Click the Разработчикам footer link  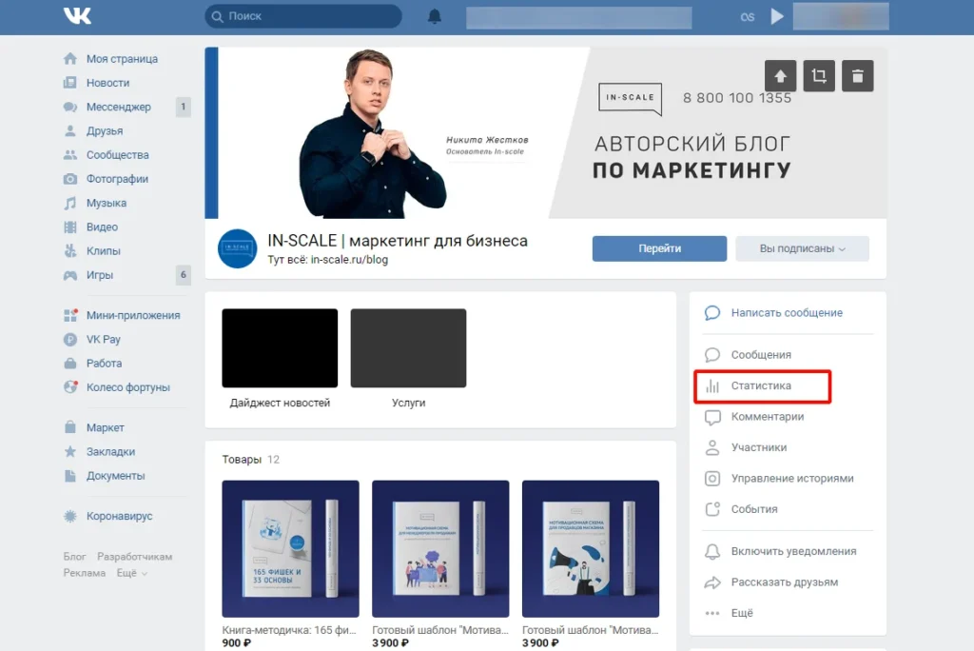point(134,557)
